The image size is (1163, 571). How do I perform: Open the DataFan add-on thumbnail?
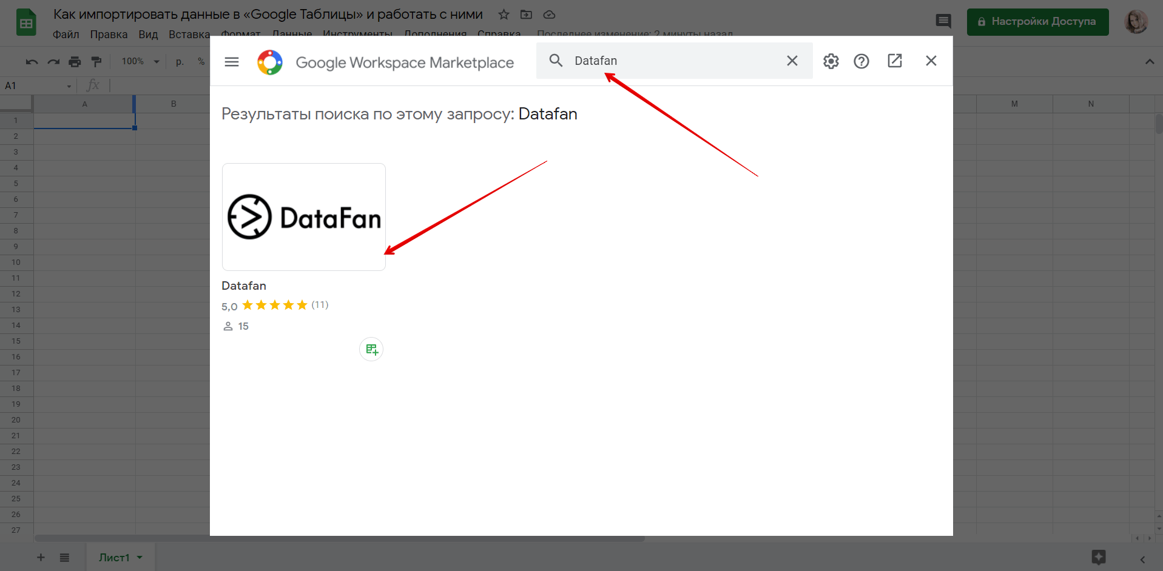pyautogui.click(x=303, y=217)
